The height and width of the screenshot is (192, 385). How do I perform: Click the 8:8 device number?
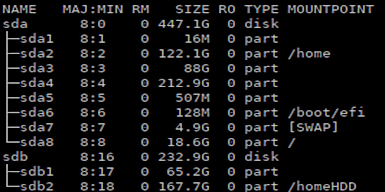93,143
